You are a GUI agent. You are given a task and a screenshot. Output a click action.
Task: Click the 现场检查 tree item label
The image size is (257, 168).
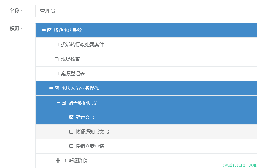[70, 59]
